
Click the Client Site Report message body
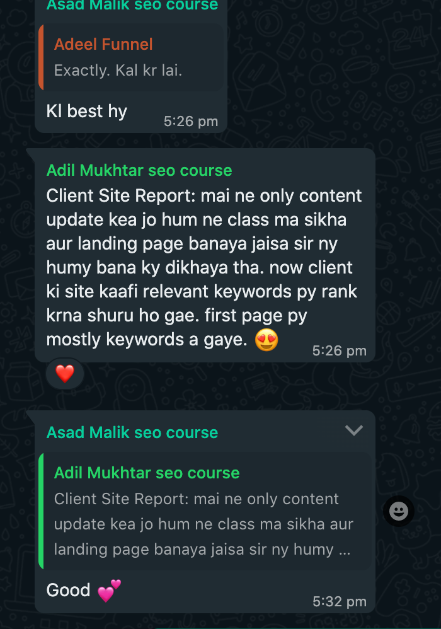tap(203, 268)
